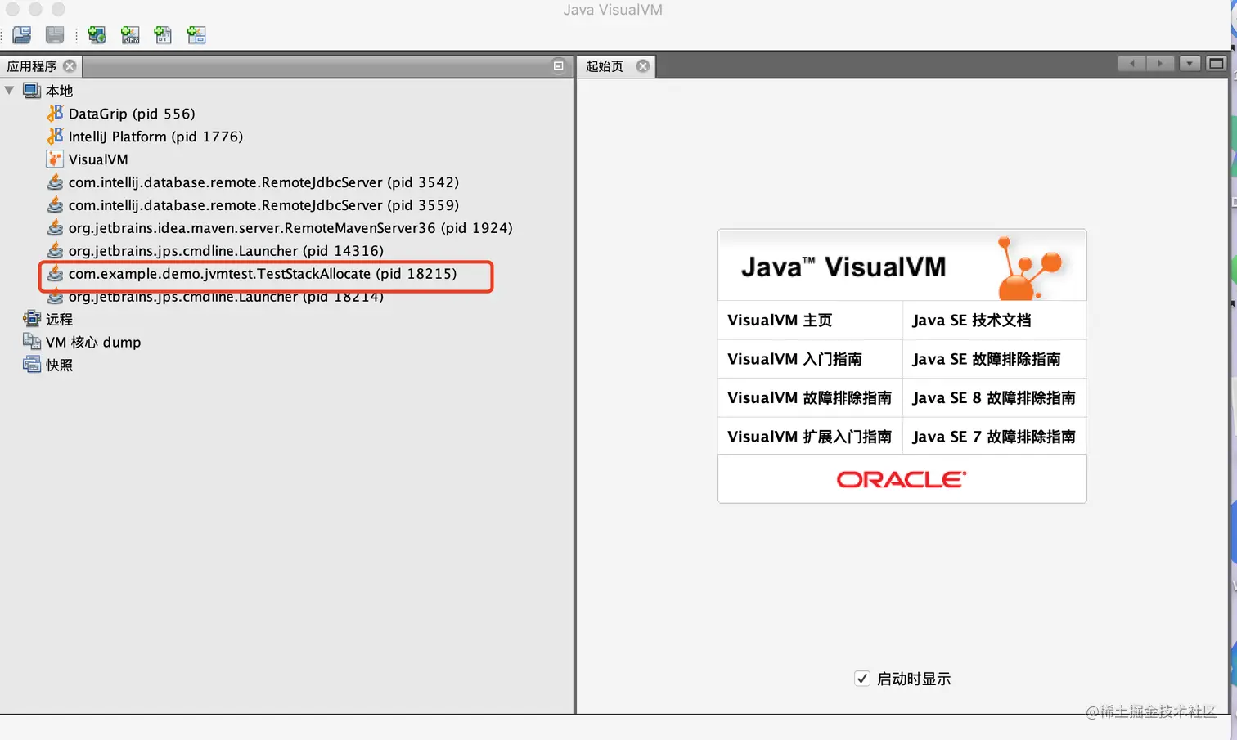Viewport: 1237px width, 740px height.
Task: Open the Java SE 故障排除指南 link
Action: click(x=986, y=359)
